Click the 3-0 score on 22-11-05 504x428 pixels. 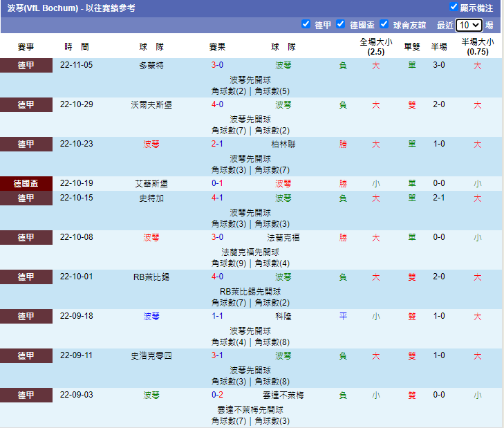click(217, 65)
